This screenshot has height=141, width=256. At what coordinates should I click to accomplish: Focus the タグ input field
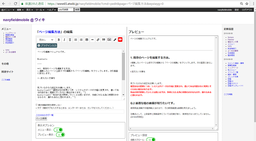[x=80, y=112]
